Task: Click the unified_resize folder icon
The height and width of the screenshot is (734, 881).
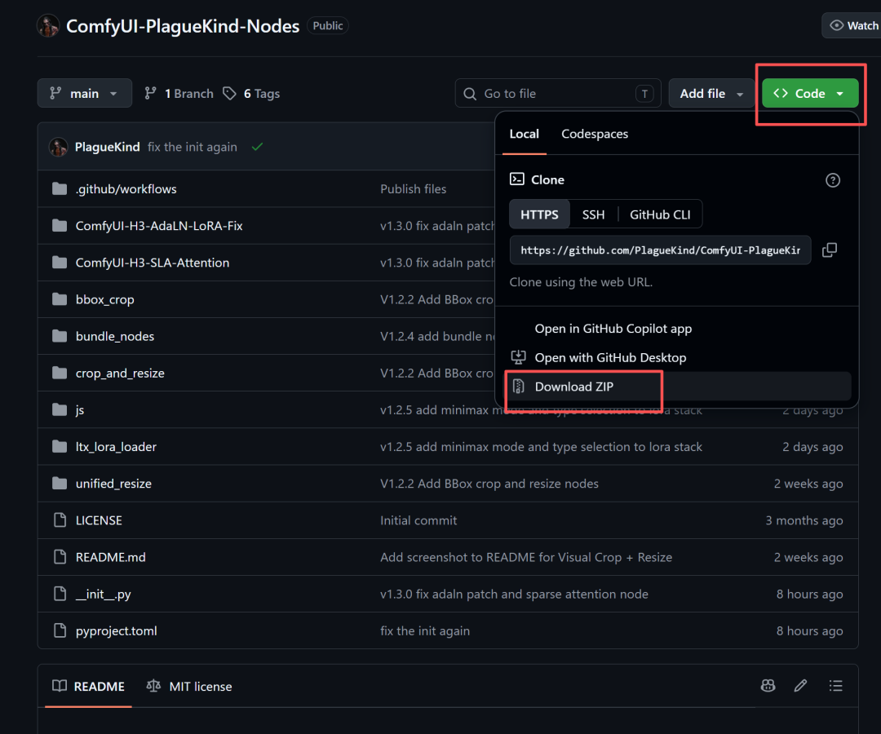Action: [60, 484]
